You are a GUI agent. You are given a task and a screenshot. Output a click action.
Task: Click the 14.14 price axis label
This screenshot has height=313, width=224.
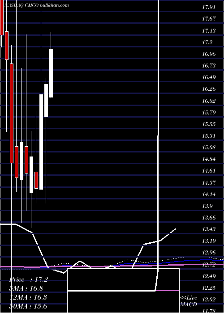[x=209, y=194]
